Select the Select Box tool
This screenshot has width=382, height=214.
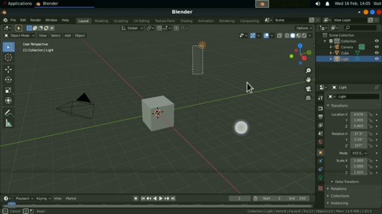pyautogui.click(x=8, y=47)
